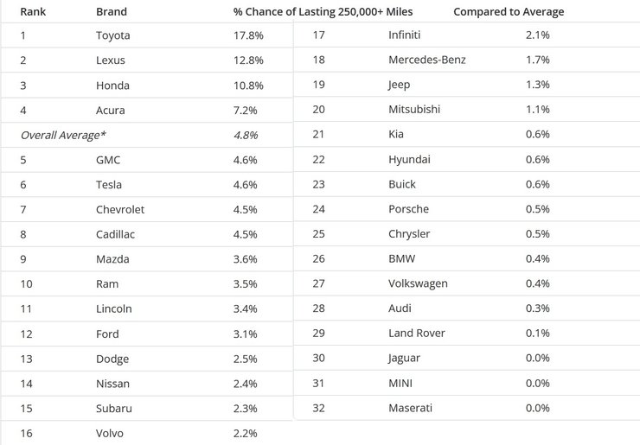Select the Hyundai brand entry
The image size is (640, 445).
(x=409, y=160)
